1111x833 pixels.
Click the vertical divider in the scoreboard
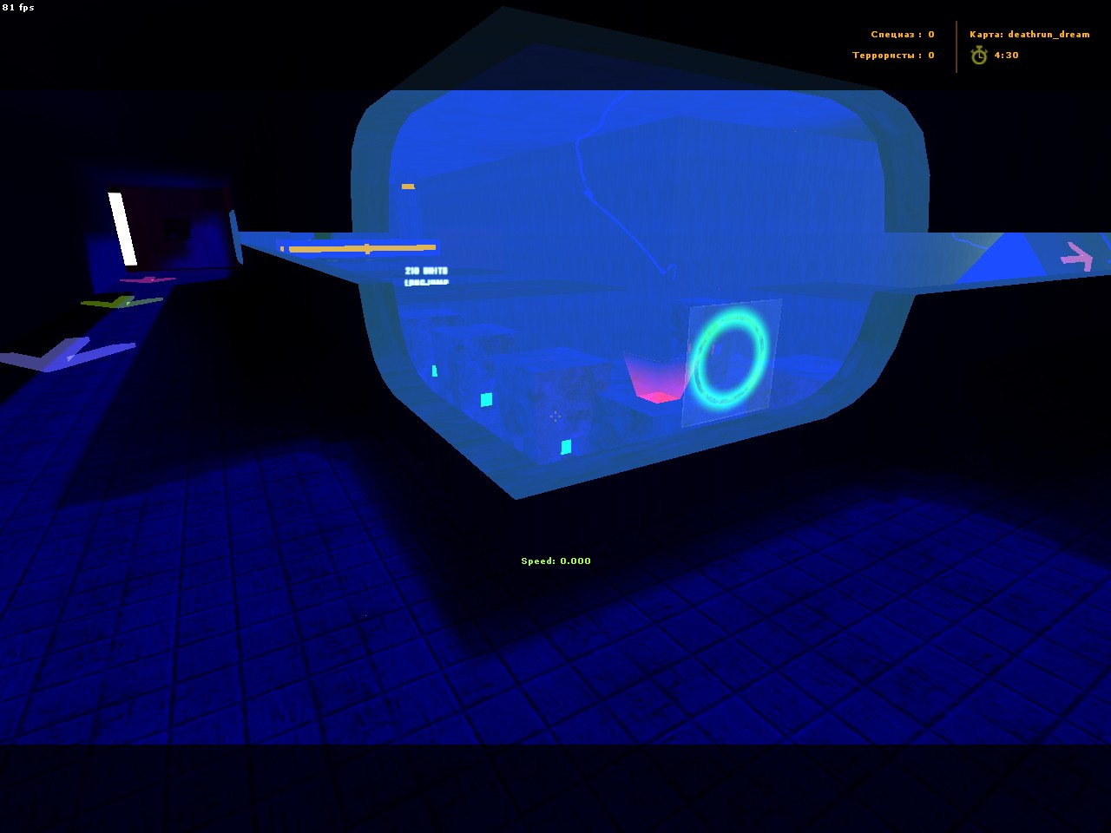point(957,47)
